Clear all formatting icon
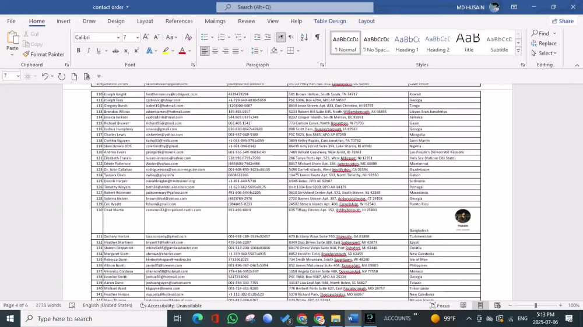Image resolution: width=583 pixels, height=327 pixels. tap(188, 37)
